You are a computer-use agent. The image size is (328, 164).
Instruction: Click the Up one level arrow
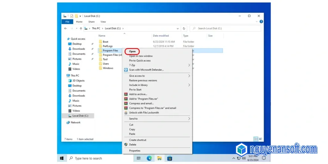81,29
